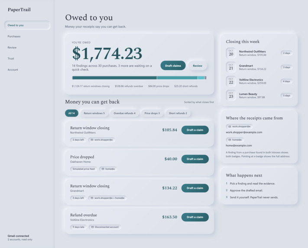Click the $134.22 amount
This screenshot has width=308, height=248.
[x=169, y=188]
